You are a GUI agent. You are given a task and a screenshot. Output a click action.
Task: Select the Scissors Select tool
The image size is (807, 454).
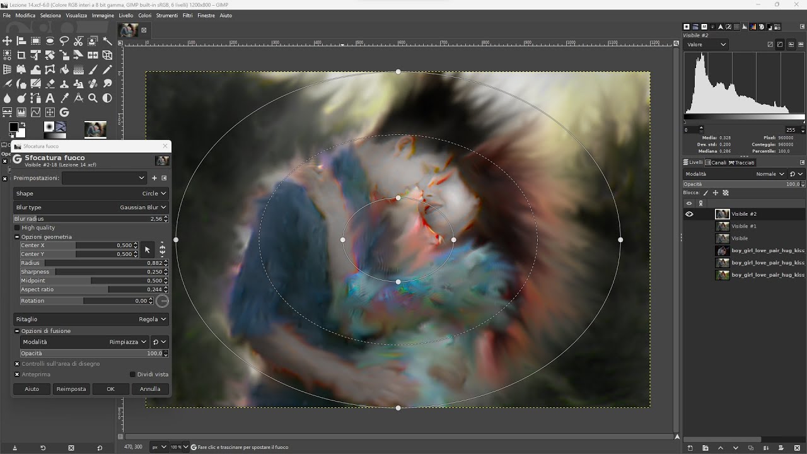78,40
